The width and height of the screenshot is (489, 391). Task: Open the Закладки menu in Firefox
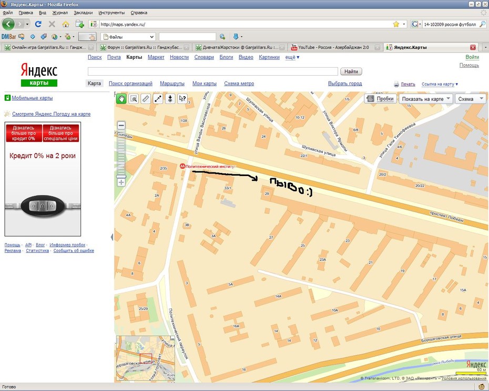83,13
